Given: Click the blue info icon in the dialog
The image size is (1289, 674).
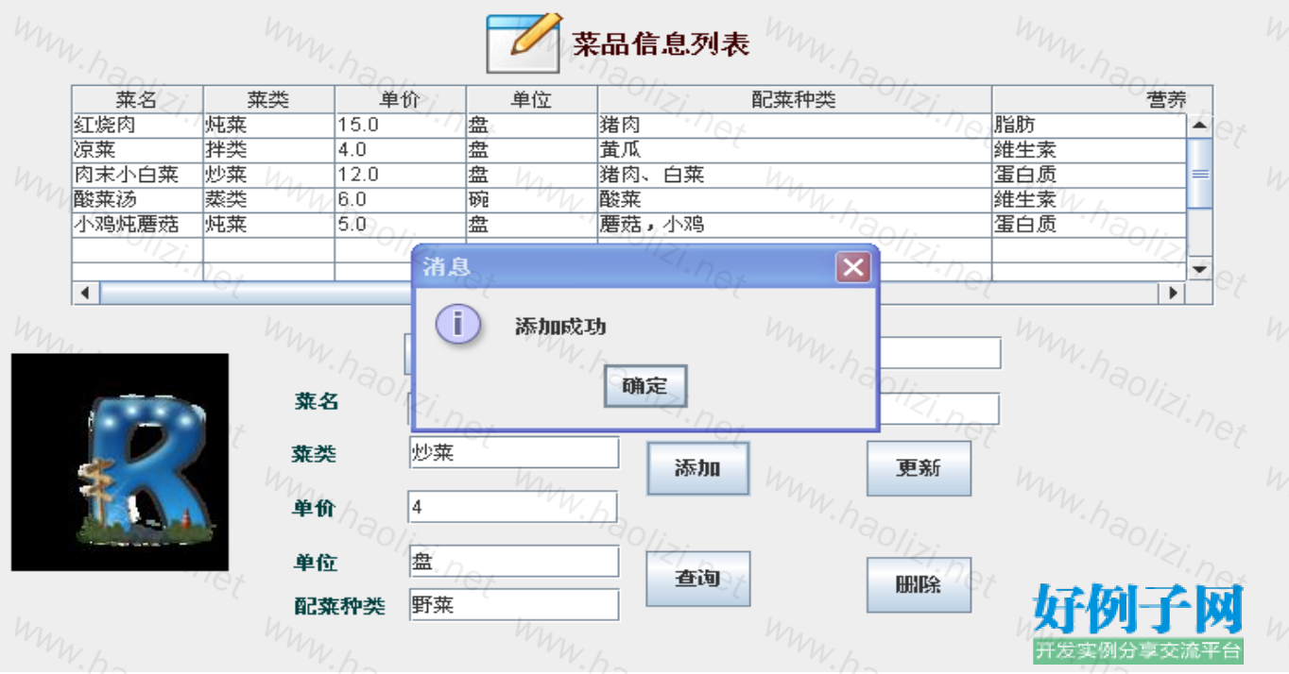Looking at the screenshot, I should pyautogui.click(x=457, y=325).
